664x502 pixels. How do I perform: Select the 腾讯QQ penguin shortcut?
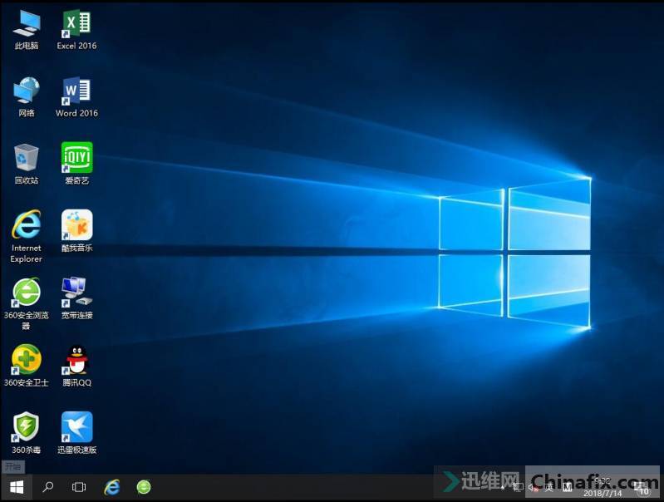tap(76, 366)
